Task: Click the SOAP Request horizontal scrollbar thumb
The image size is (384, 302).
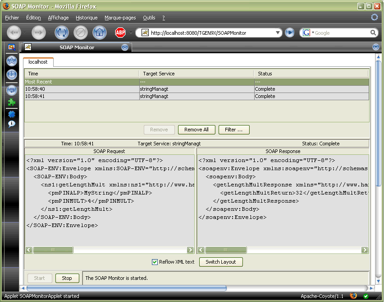Action: pyautogui.click(x=53, y=250)
